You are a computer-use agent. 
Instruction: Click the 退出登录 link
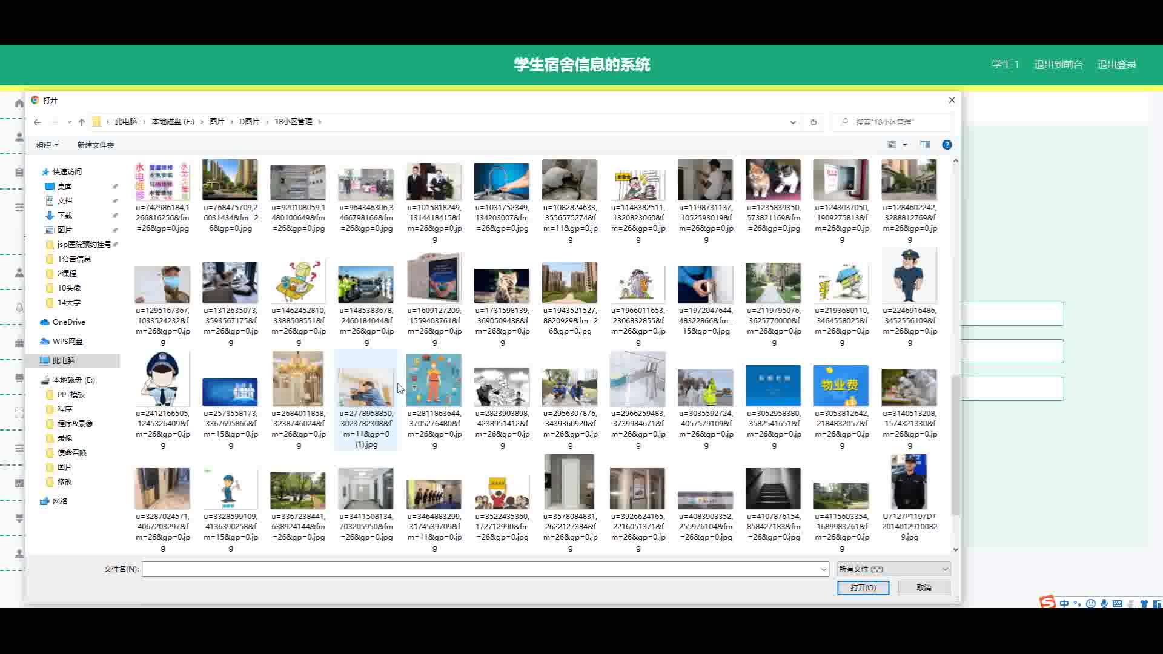(1116, 65)
